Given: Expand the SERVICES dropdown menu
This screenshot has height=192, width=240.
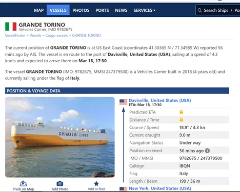Looking at the screenshot, I should click(x=145, y=10).
